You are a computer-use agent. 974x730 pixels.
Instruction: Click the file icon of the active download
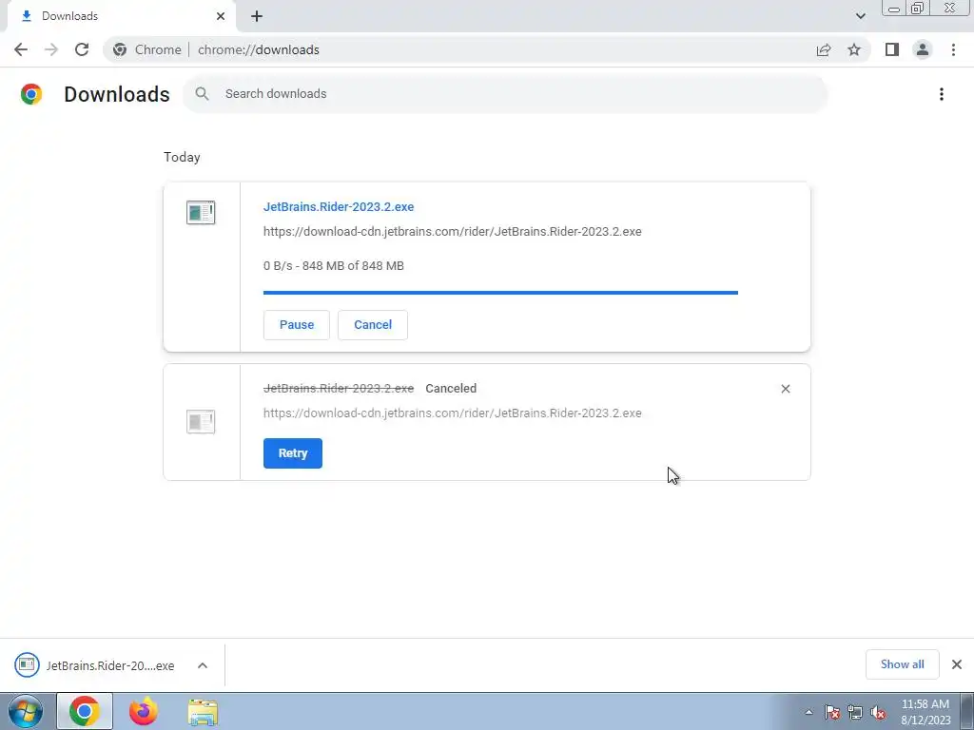[201, 212]
